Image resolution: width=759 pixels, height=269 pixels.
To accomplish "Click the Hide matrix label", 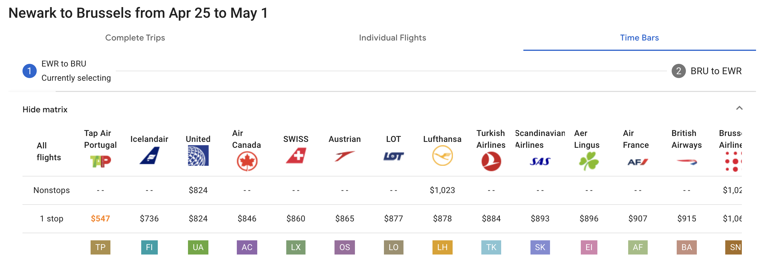I will [45, 110].
